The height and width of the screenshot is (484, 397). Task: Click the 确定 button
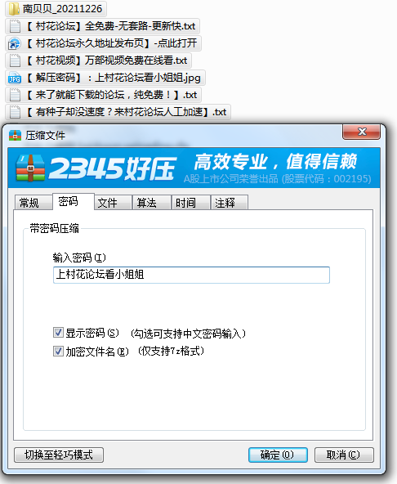pyautogui.click(x=278, y=455)
